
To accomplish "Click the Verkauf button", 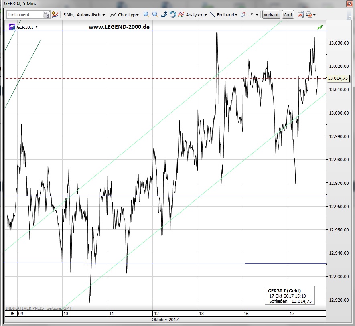I will tap(271, 15).
